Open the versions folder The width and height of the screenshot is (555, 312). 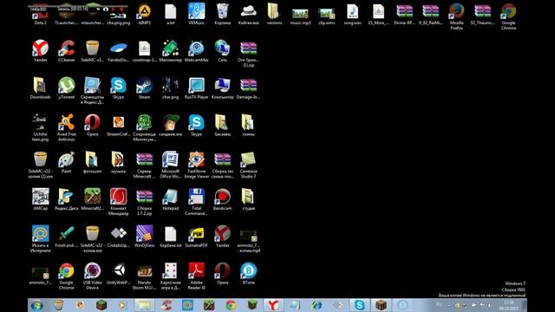pyautogui.click(x=274, y=14)
